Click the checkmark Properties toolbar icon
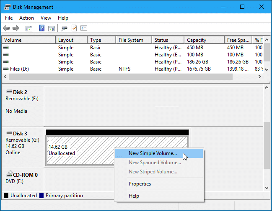 74,28
